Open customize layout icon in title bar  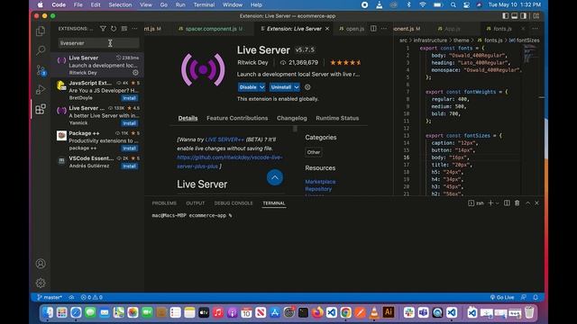[x=536, y=16]
